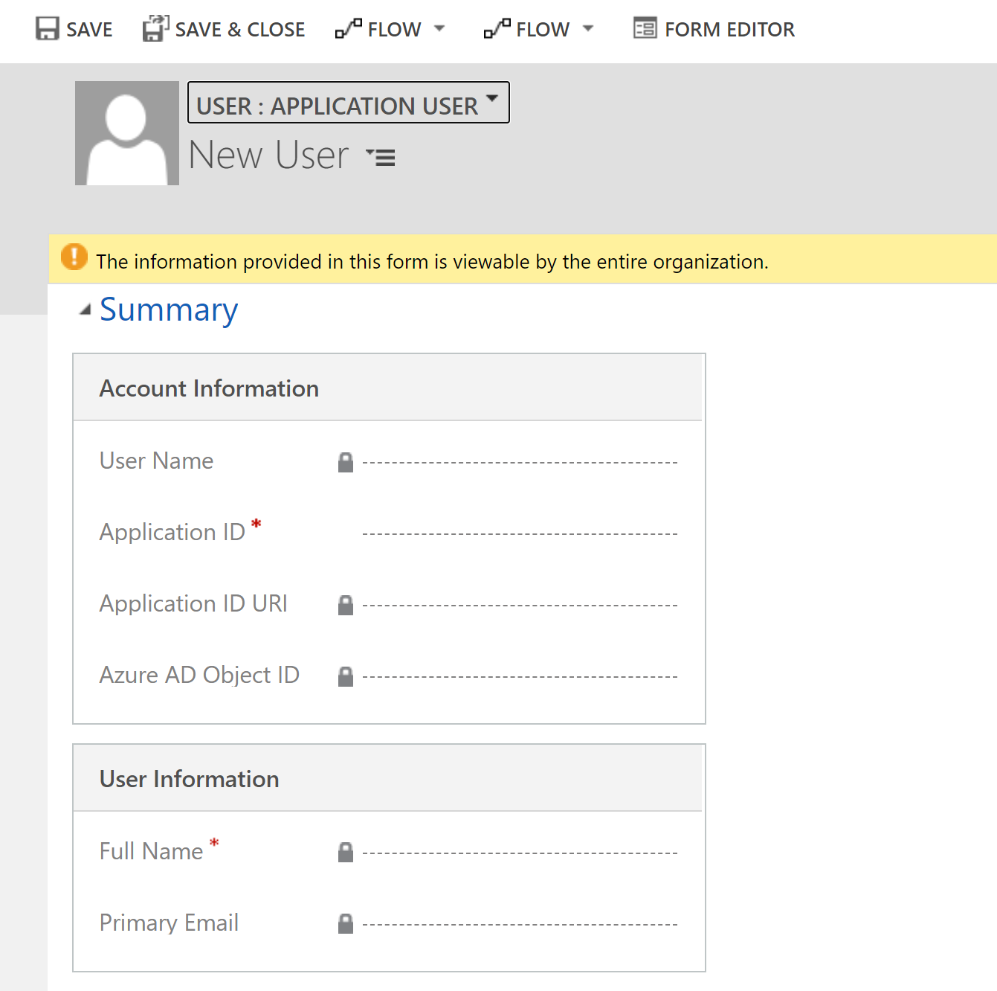Click the Summary section heading
Image resolution: width=997 pixels, height=991 pixels.
pos(169,310)
